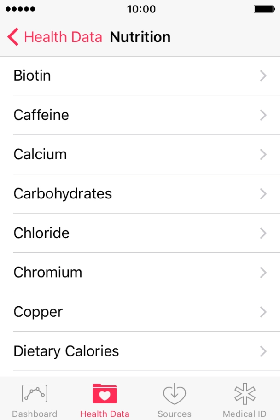Switch to the Sources tab label

(x=175, y=414)
